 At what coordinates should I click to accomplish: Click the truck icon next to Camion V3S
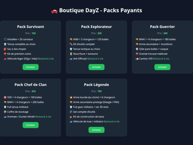click(x=137, y=59)
